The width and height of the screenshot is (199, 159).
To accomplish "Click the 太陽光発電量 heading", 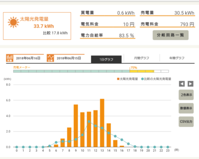I will coord(34,19).
